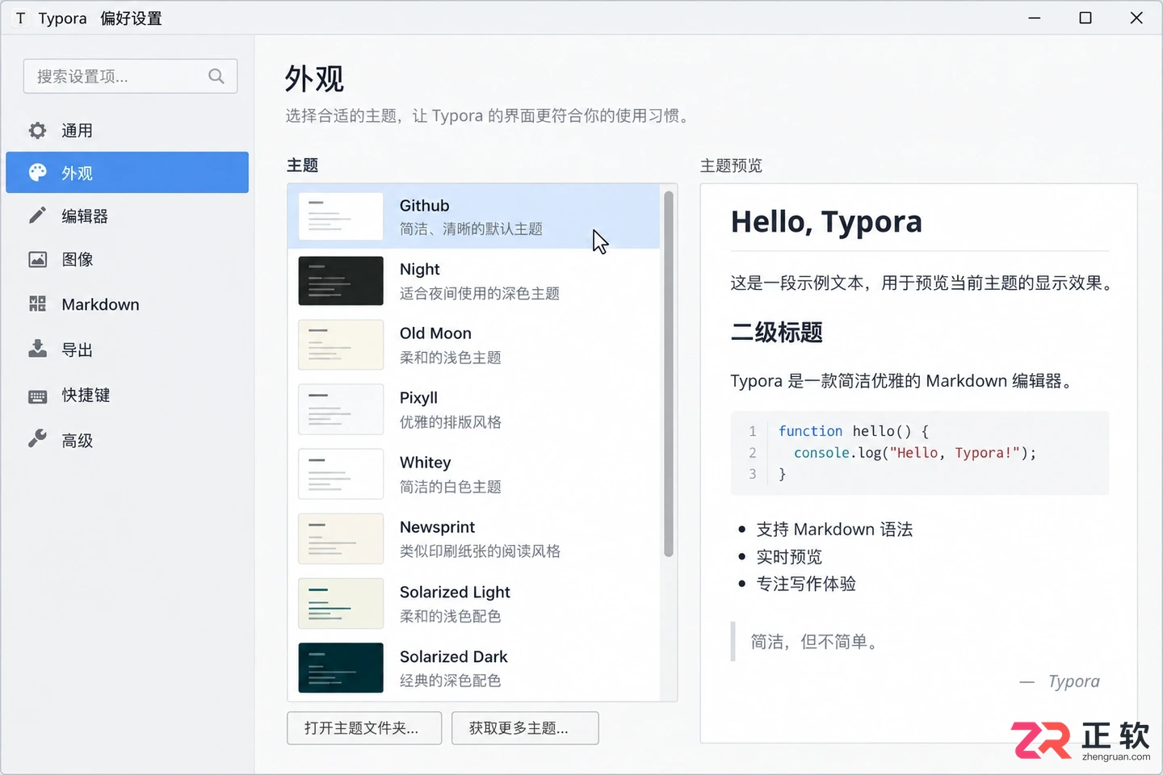
Task: Click description '适合夜间使用的深色主题'
Action: [x=480, y=293]
